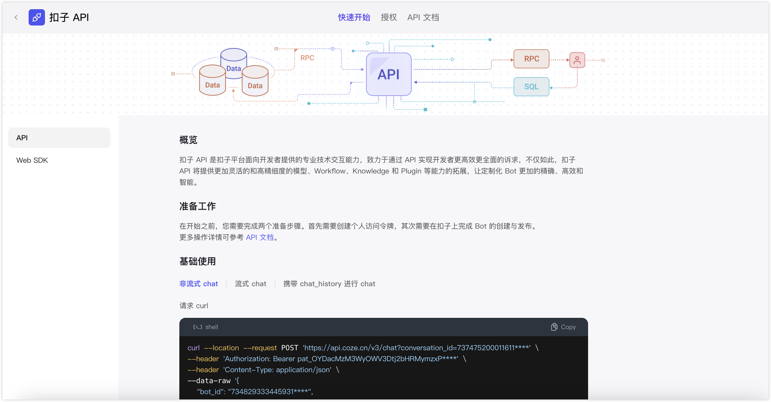Image resolution: width=771 pixels, height=402 pixels.
Task: Click the user icon in diagram
Action: pyautogui.click(x=577, y=60)
